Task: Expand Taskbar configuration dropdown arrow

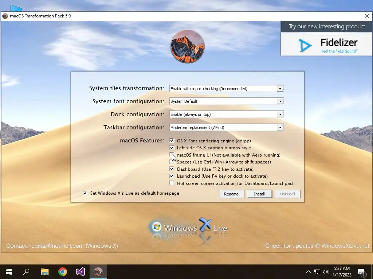Action: tap(280, 128)
